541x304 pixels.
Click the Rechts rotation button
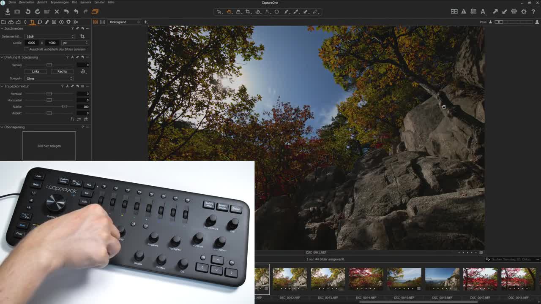click(x=62, y=71)
